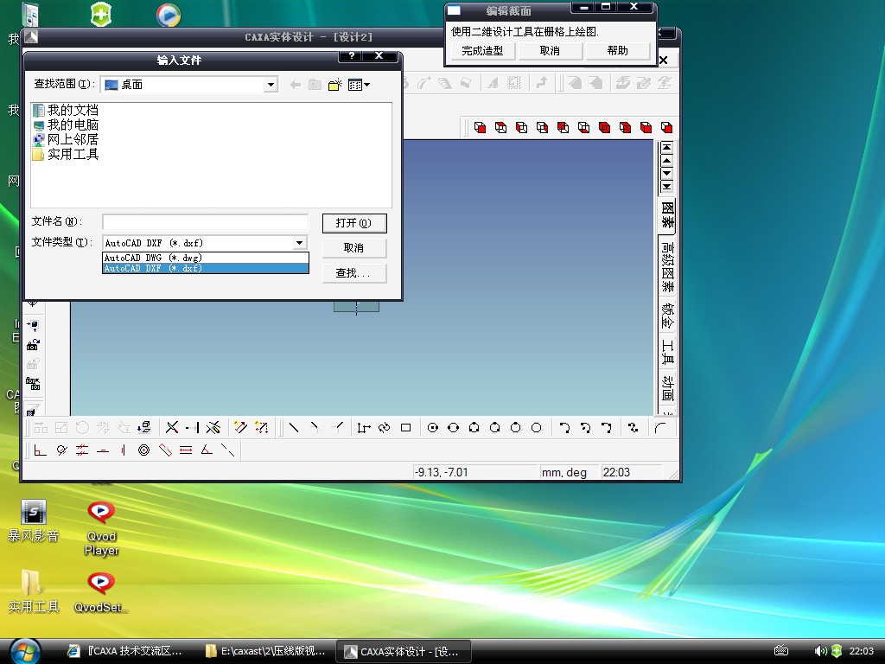885x664 pixels.
Task: Select 网上邻居 in file list
Action: 66,139
